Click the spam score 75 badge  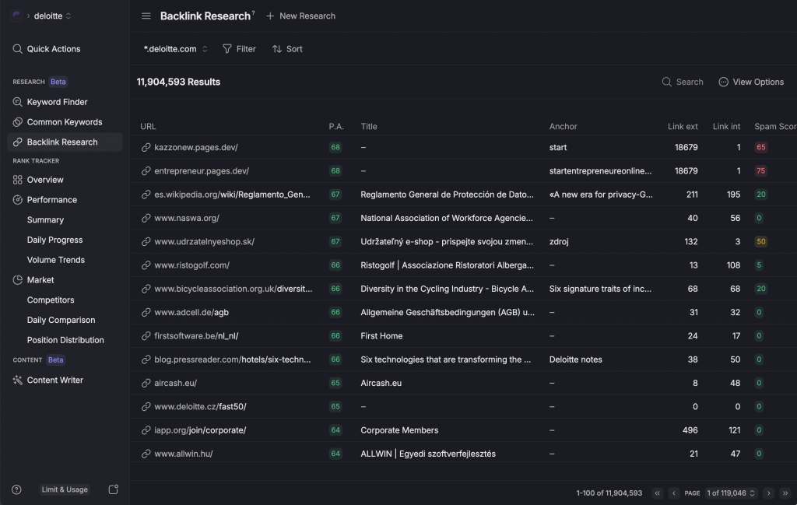click(761, 170)
